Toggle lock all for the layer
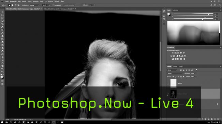The height and width of the screenshot is (124, 222). (x=183, y=77)
